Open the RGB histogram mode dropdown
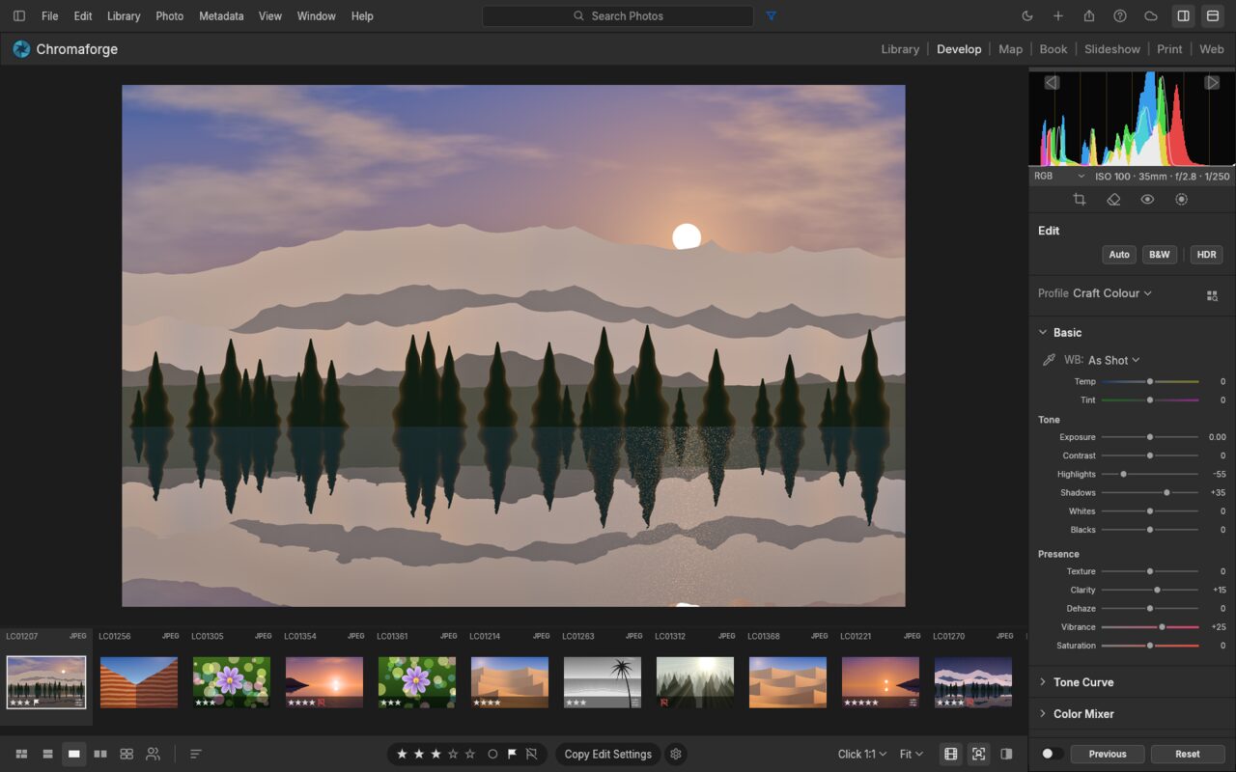This screenshot has width=1236, height=772. click(1059, 177)
